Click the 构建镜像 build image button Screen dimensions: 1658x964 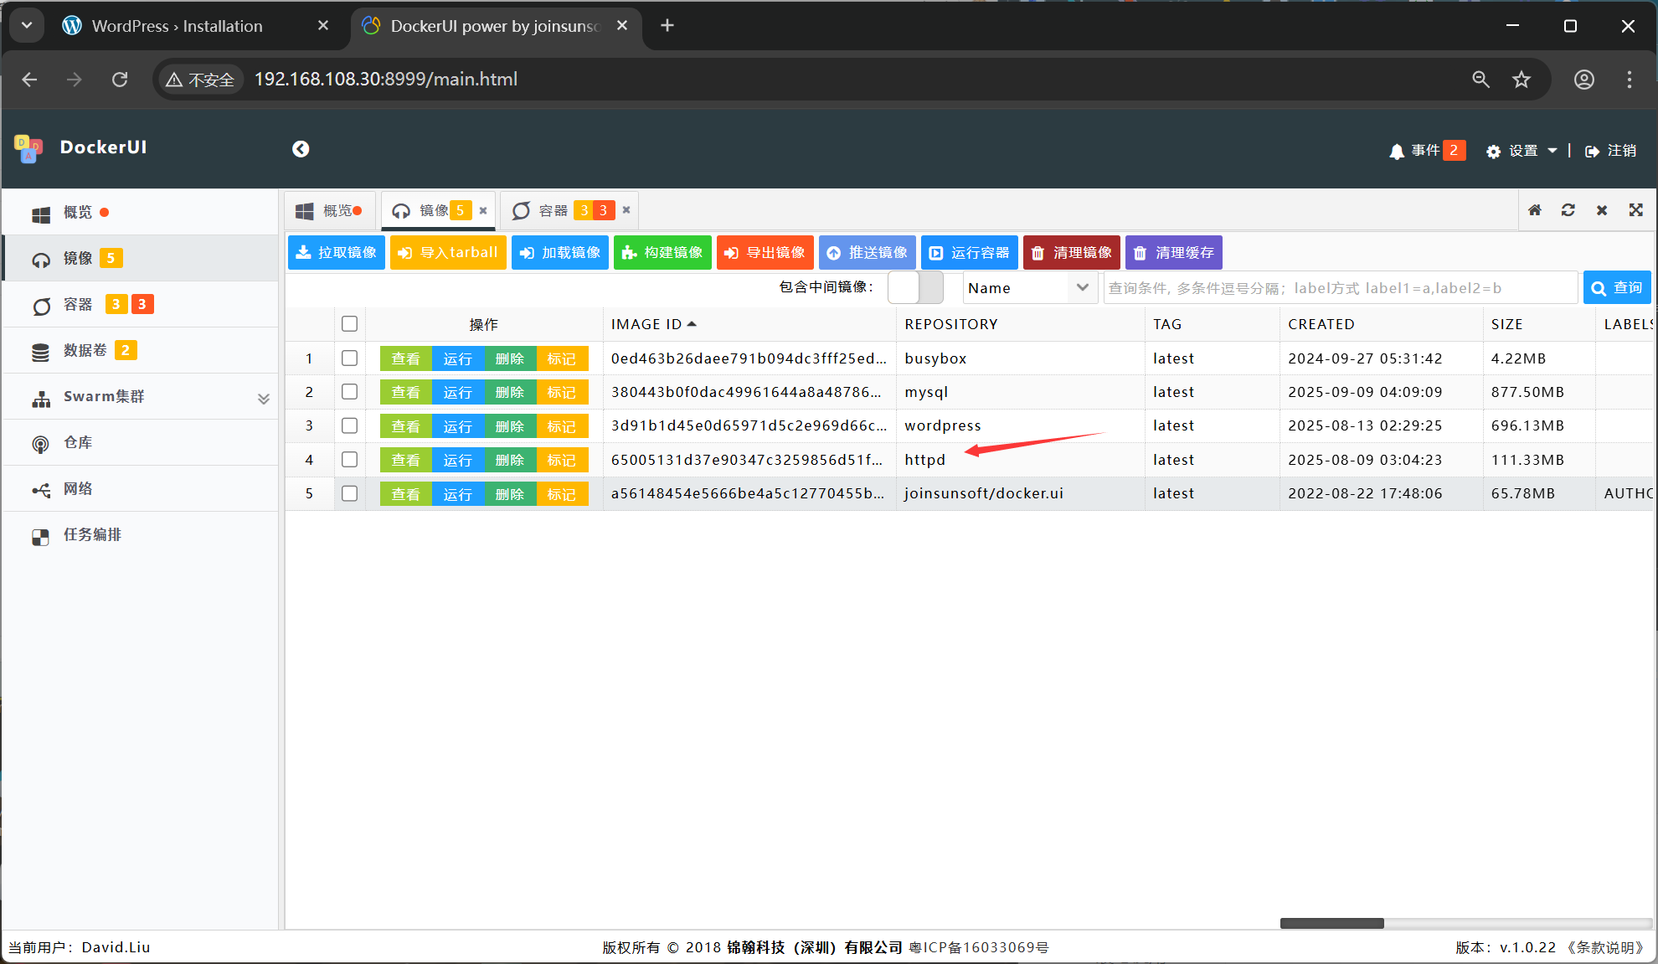pyautogui.click(x=662, y=253)
